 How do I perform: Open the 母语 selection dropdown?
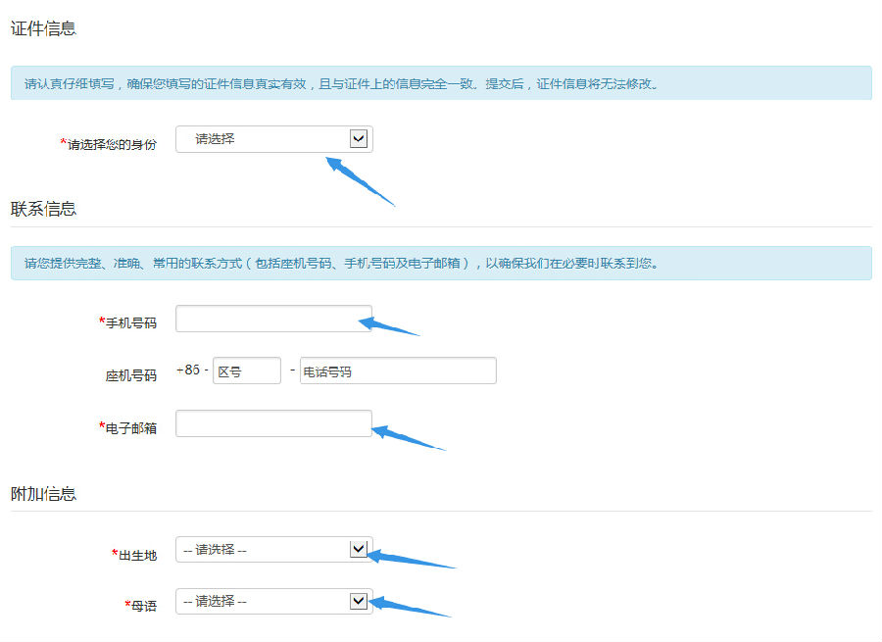(x=274, y=601)
